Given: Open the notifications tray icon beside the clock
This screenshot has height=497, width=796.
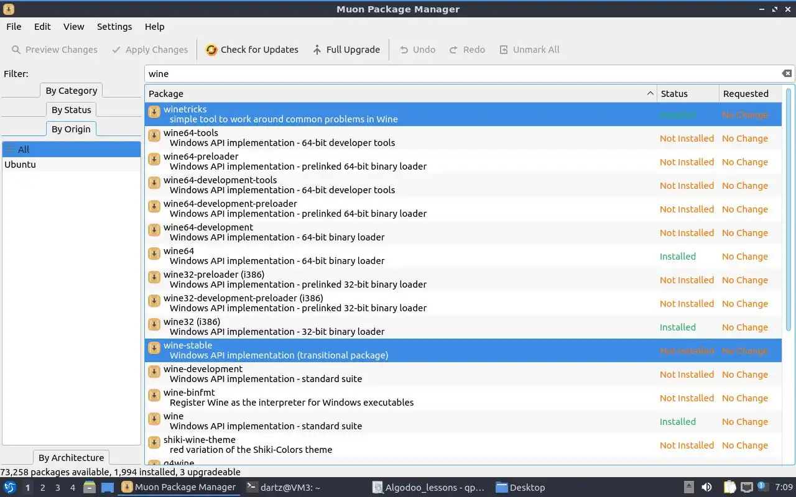Looking at the screenshot, I should (762, 487).
